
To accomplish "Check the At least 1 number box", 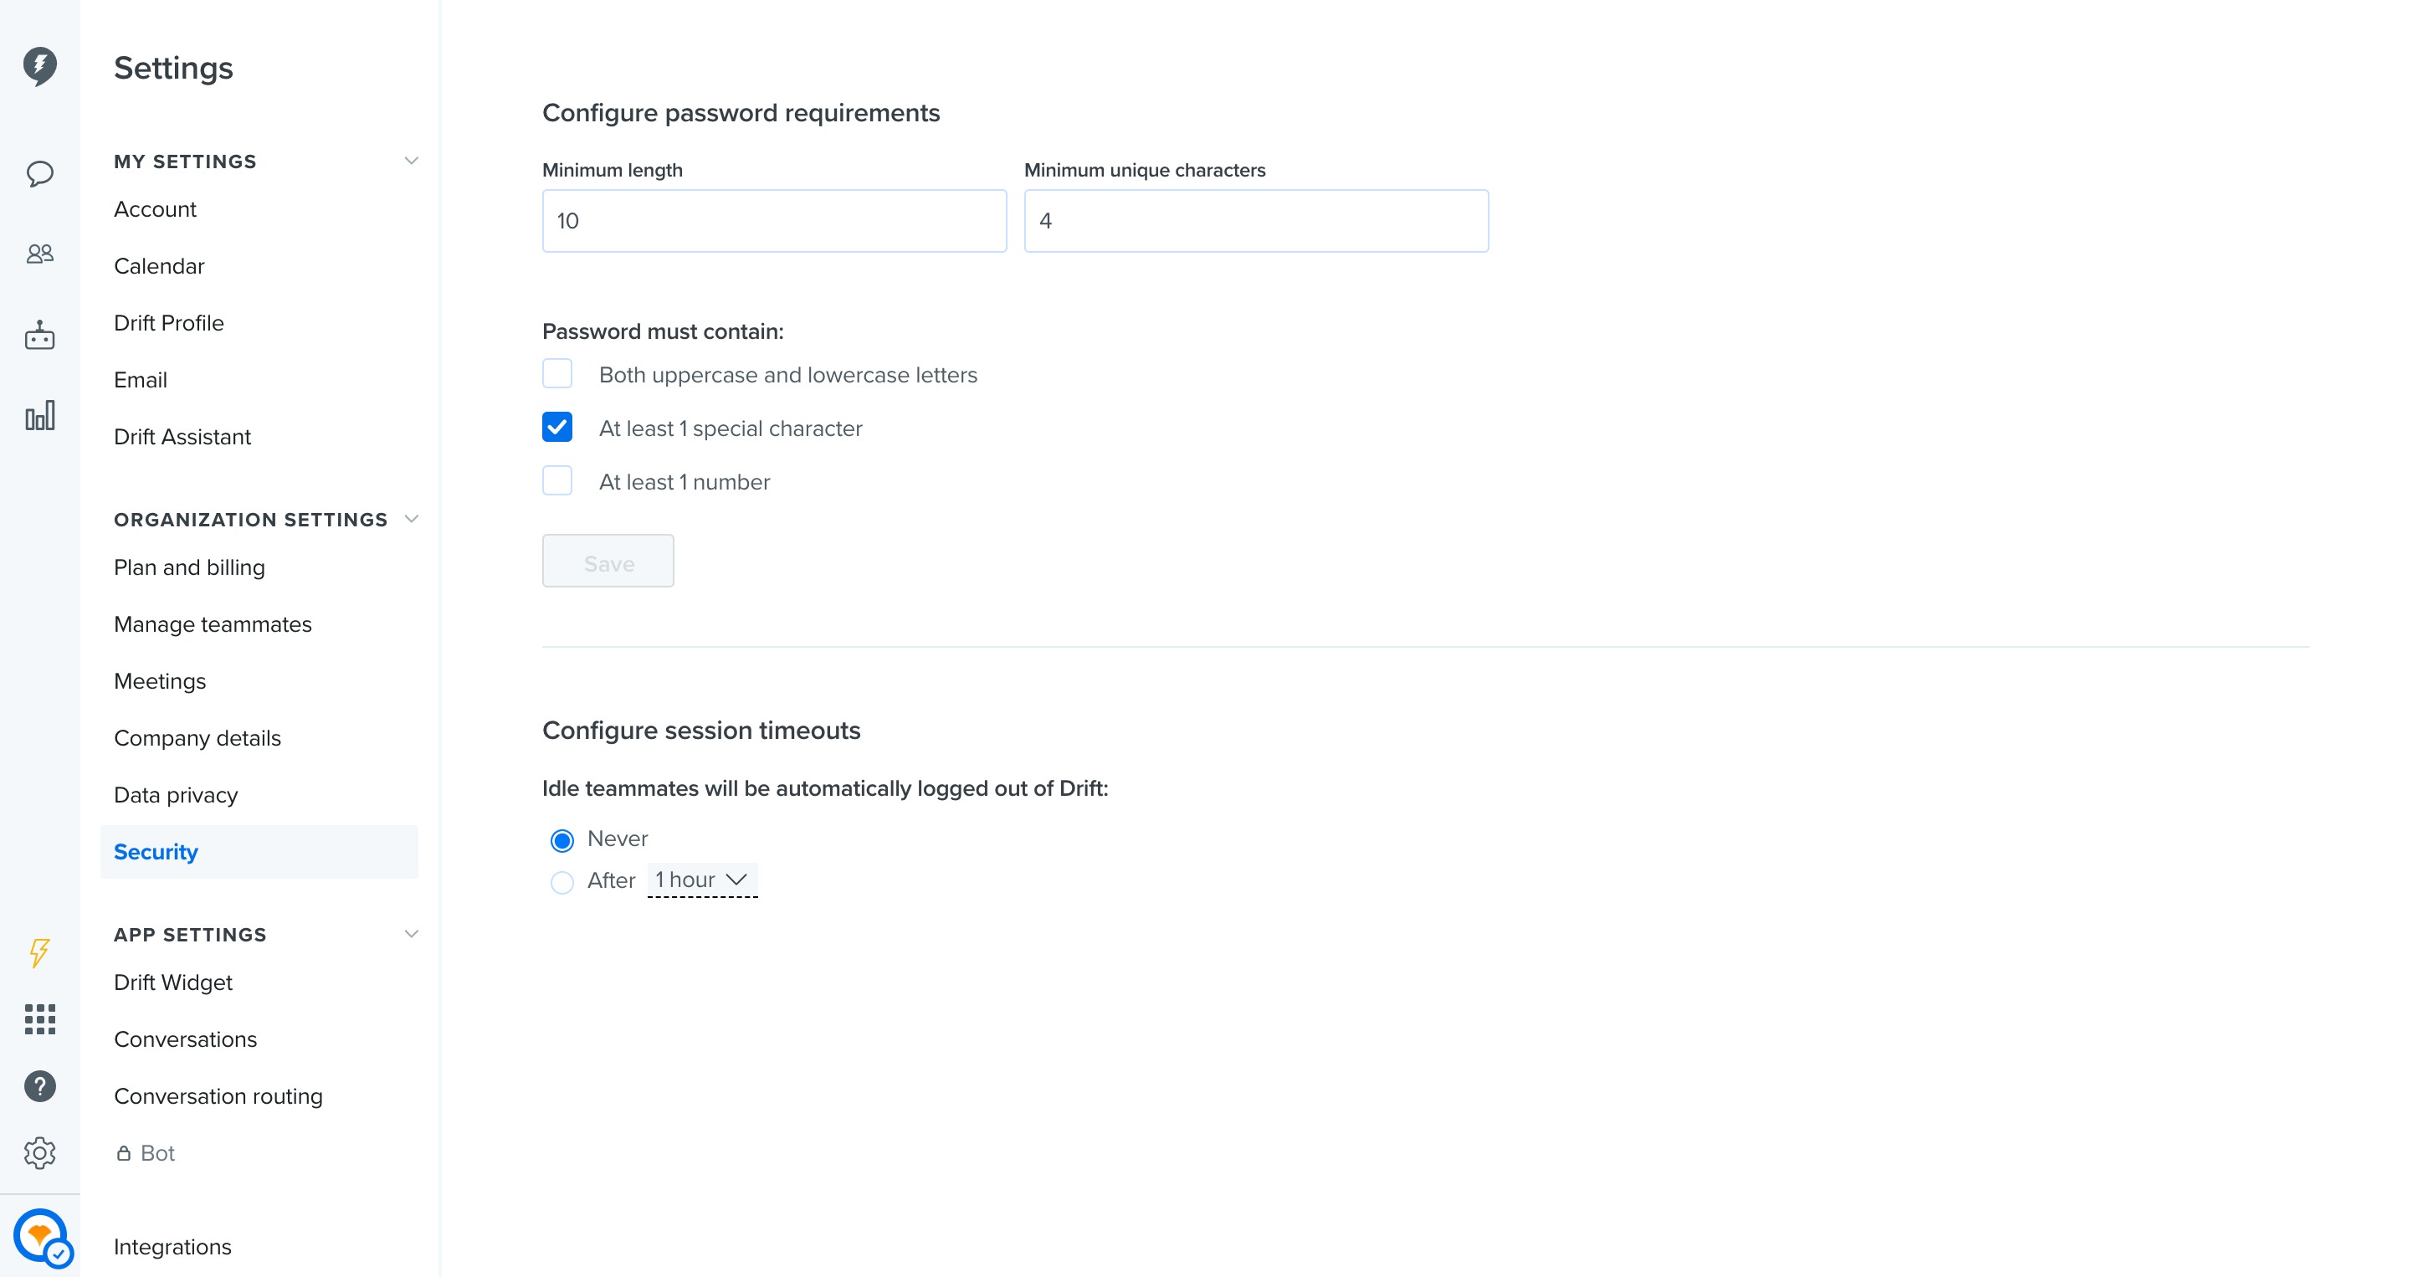I will [x=556, y=481].
